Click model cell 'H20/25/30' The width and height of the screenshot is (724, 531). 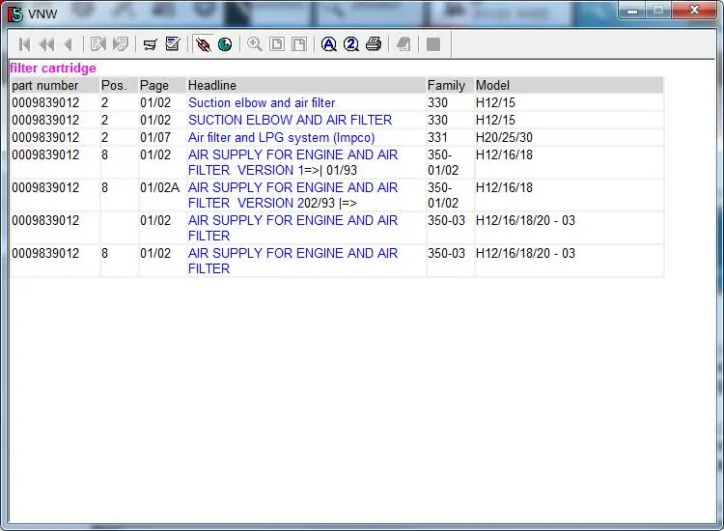pyautogui.click(x=504, y=138)
